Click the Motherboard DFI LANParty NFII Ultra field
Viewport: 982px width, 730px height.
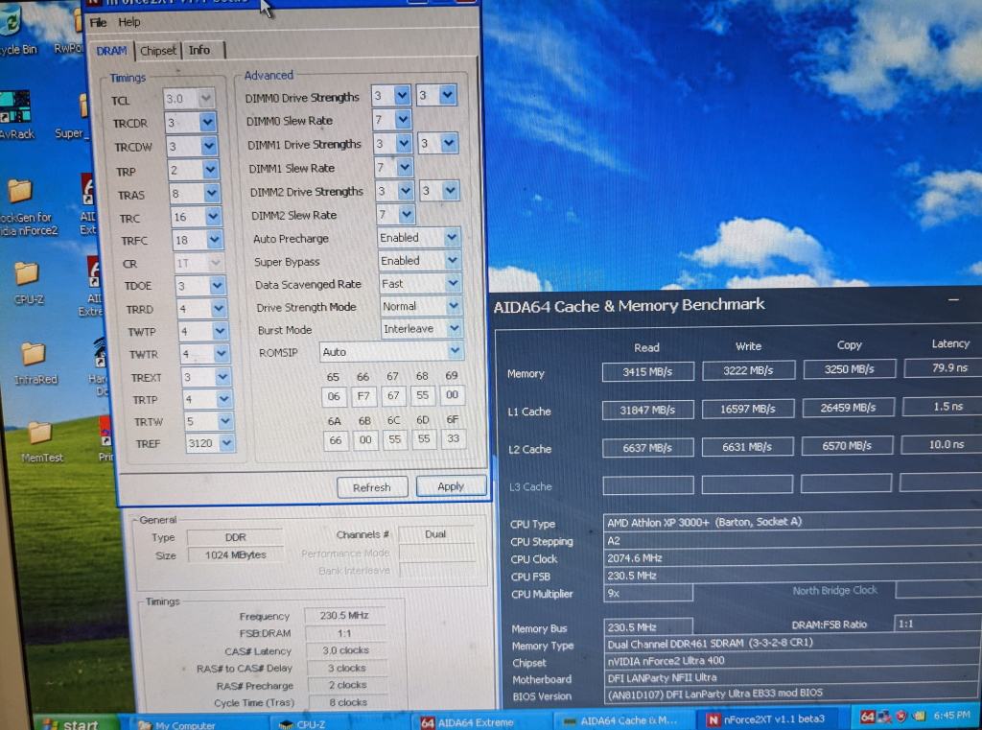pos(792,677)
